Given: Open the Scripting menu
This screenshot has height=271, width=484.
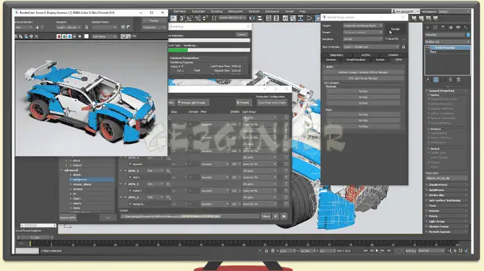Looking at the screenshot, I should [216, 11].
